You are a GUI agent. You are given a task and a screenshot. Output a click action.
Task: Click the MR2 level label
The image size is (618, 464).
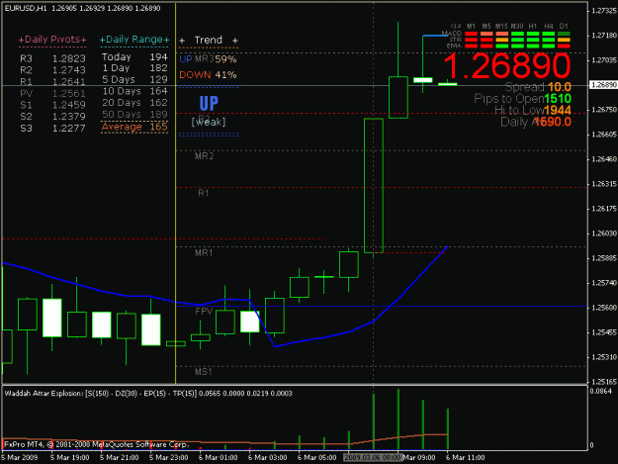(x=204, y=156)
